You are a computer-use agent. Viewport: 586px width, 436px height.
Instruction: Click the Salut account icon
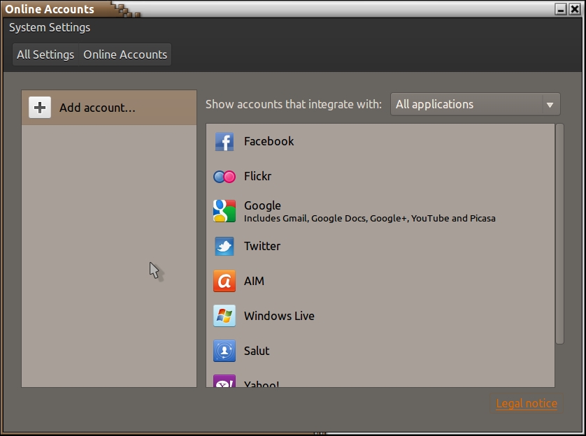coord(224,351)
